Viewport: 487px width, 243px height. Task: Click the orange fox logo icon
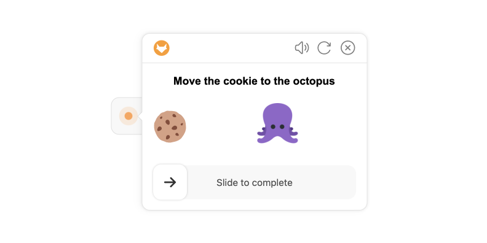(162, 48)
